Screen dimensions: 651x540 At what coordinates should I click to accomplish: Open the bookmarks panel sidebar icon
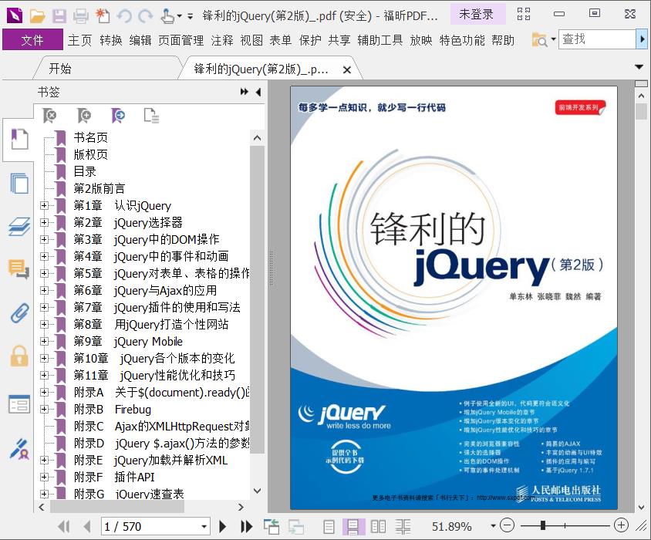[x=19, y=139]
